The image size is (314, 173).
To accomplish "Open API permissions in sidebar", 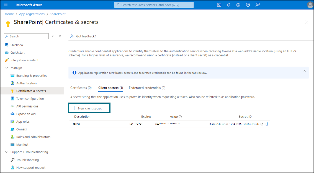I will 27,106.
